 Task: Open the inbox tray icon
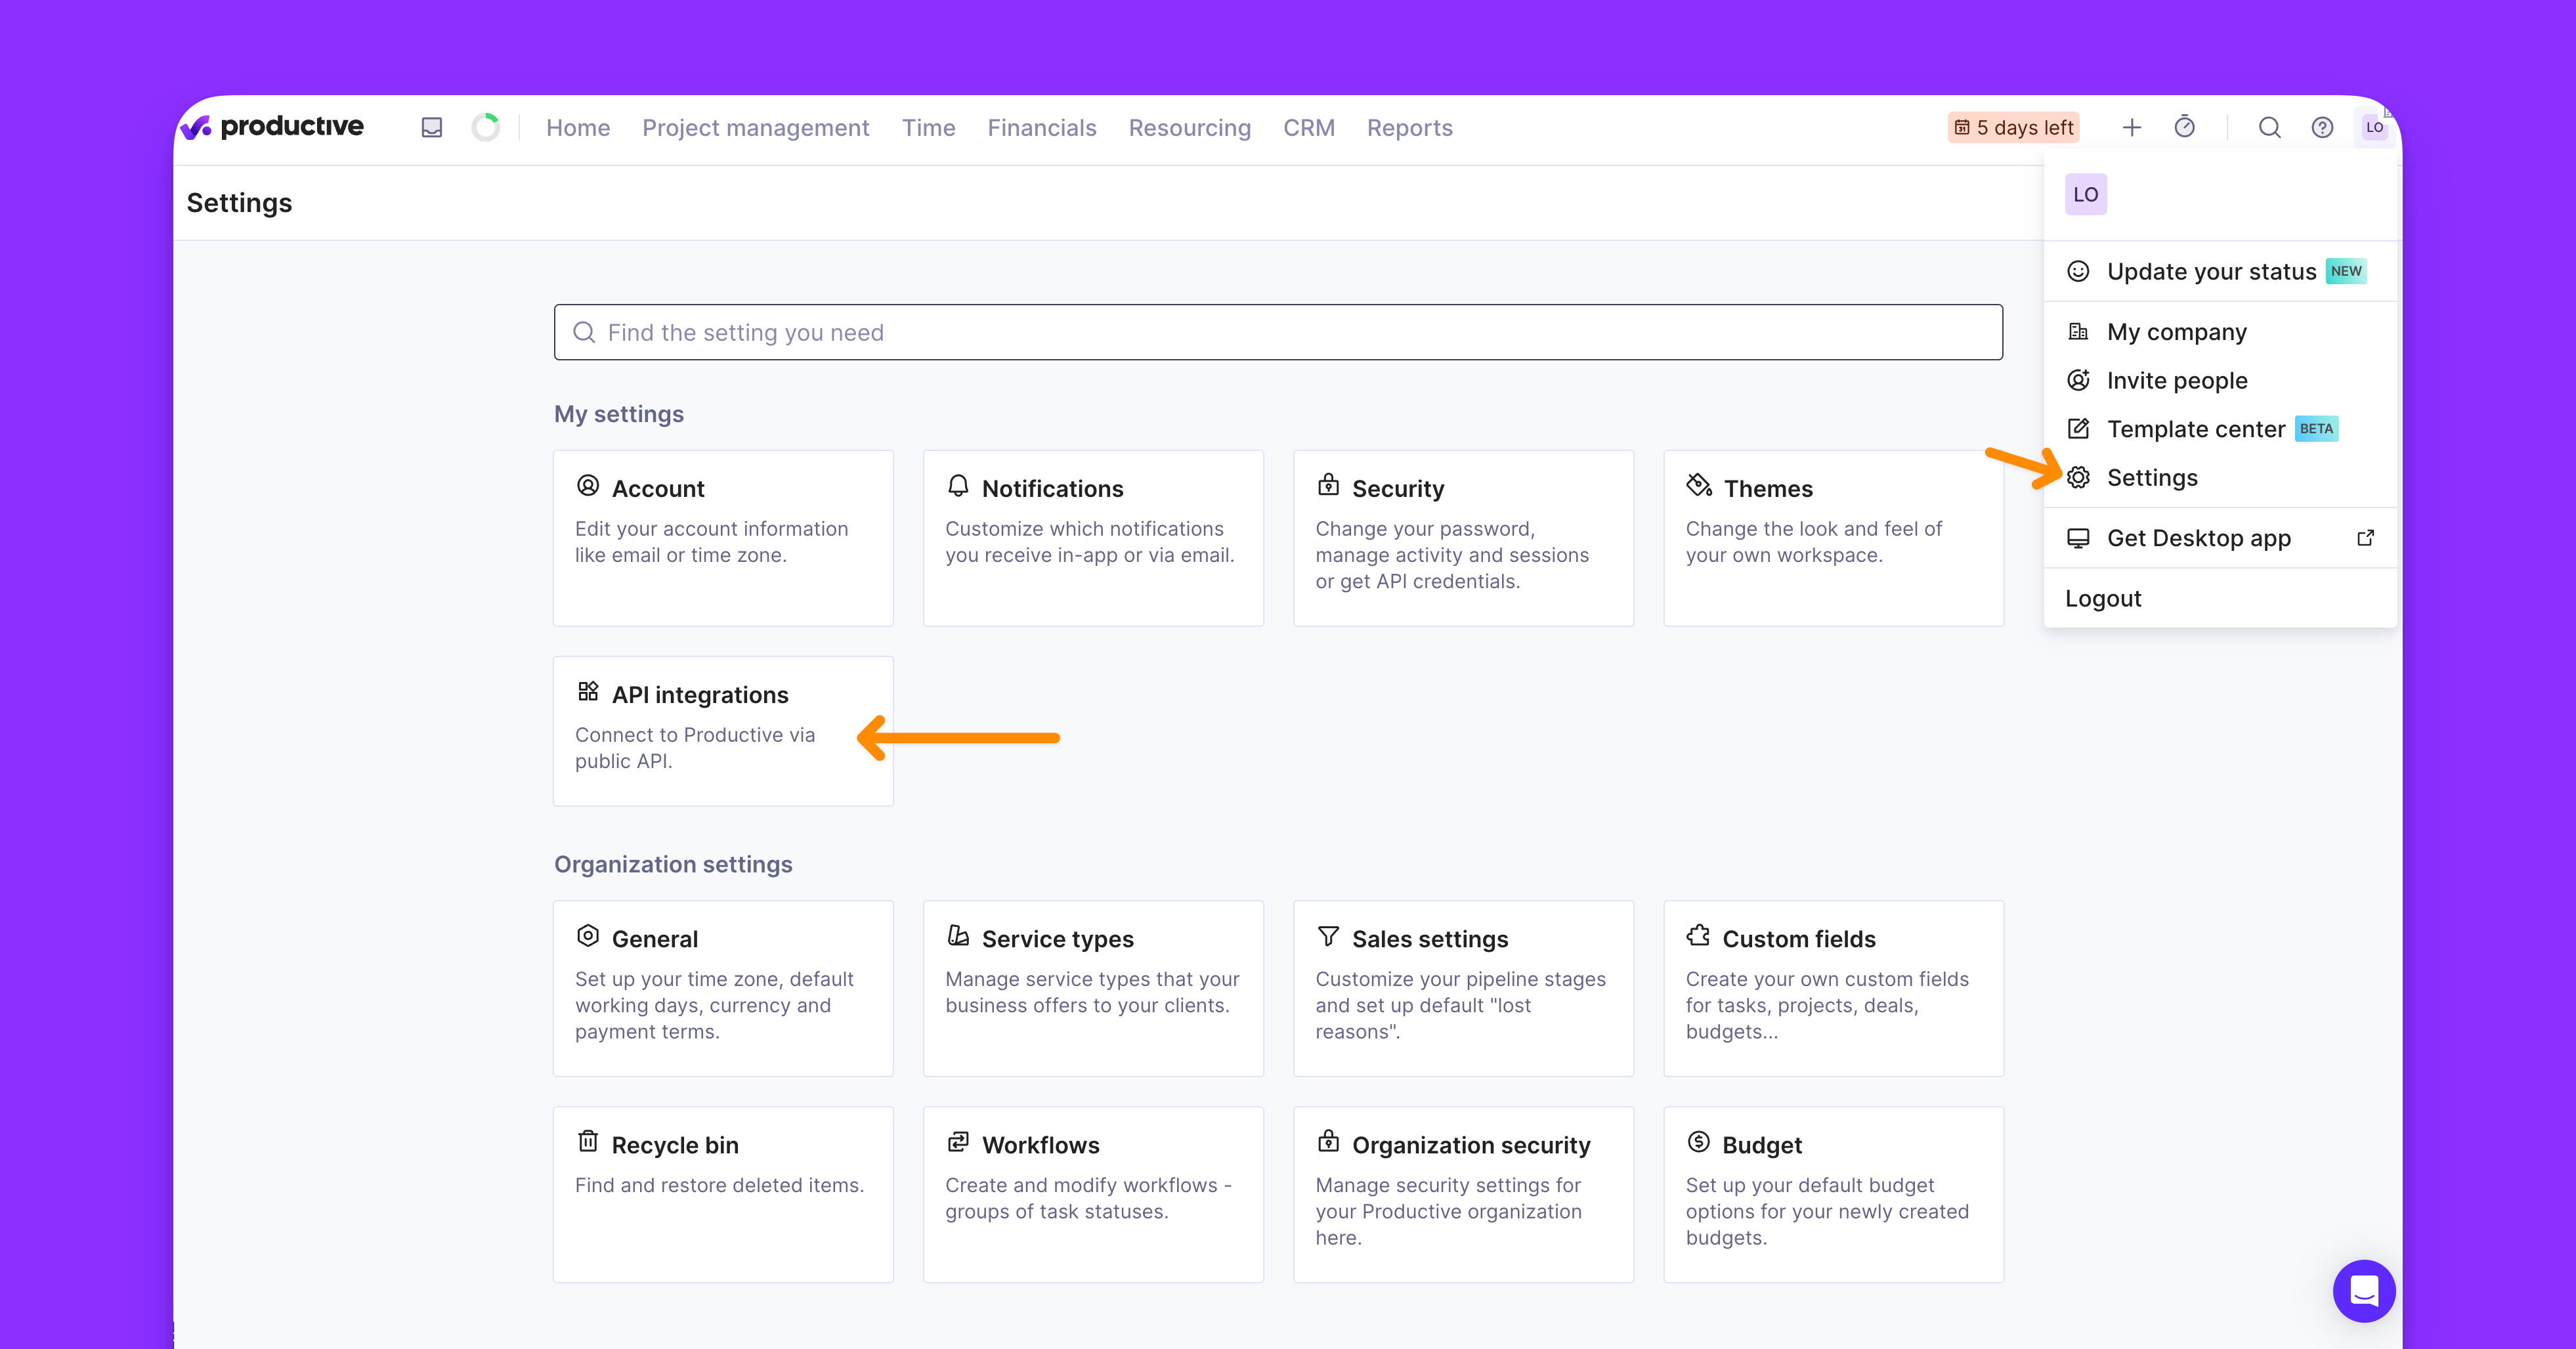(x=431, y=128)
